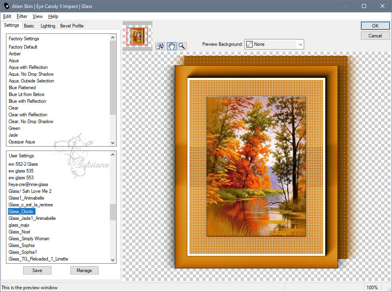Select Glass_TG_Reloaded_1_Linette setting
The image size is (392, 292).
(x=38, y=259)
